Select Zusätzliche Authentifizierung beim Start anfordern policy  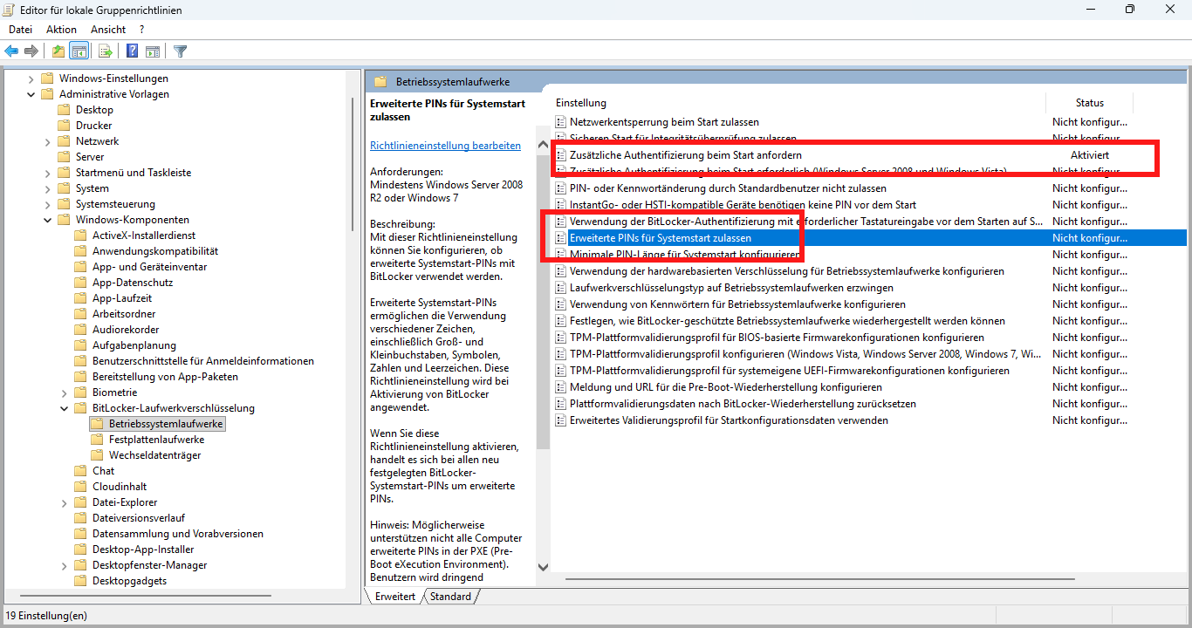point(685,154)
